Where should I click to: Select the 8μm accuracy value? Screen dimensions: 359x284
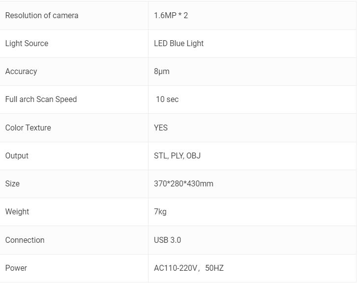[162, 72]
